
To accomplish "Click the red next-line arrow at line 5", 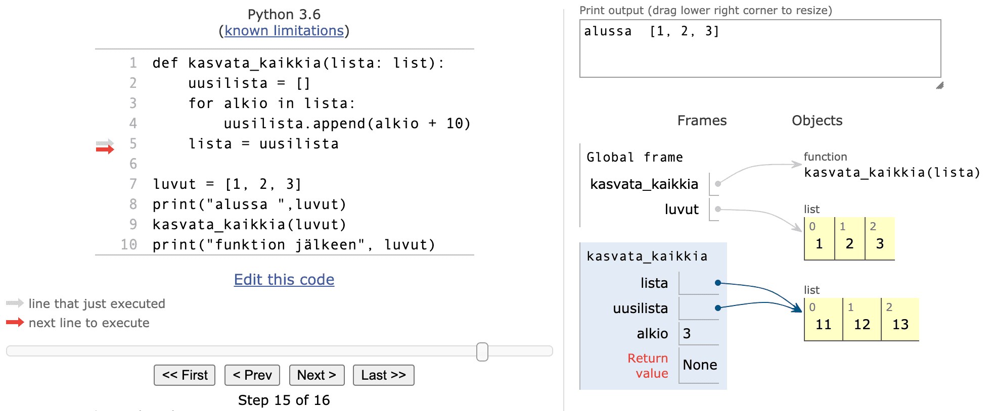I will pos(105,149).
